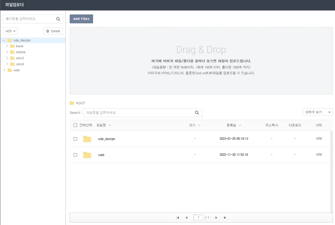Click 삭제 for the sde_design row
The width and height of the screenshot is (335, 225).
(319, 139)
